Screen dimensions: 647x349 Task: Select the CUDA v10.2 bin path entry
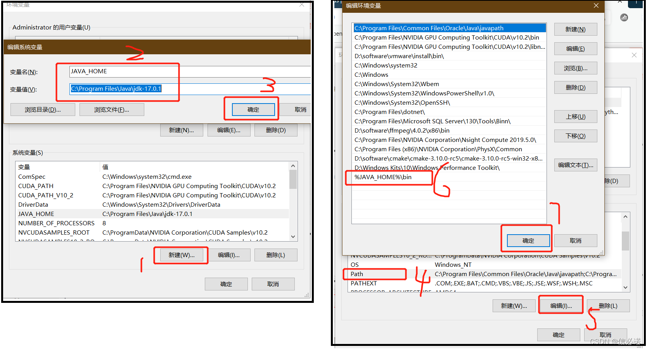tap(449, 38)
